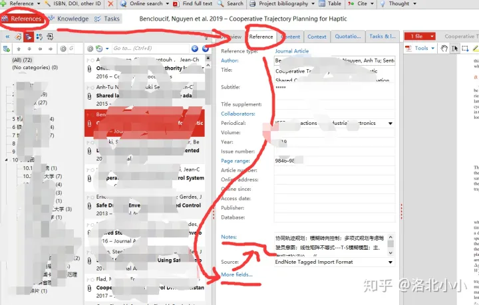
Task: Click the Author field label link
Action: tap(230, 60)
